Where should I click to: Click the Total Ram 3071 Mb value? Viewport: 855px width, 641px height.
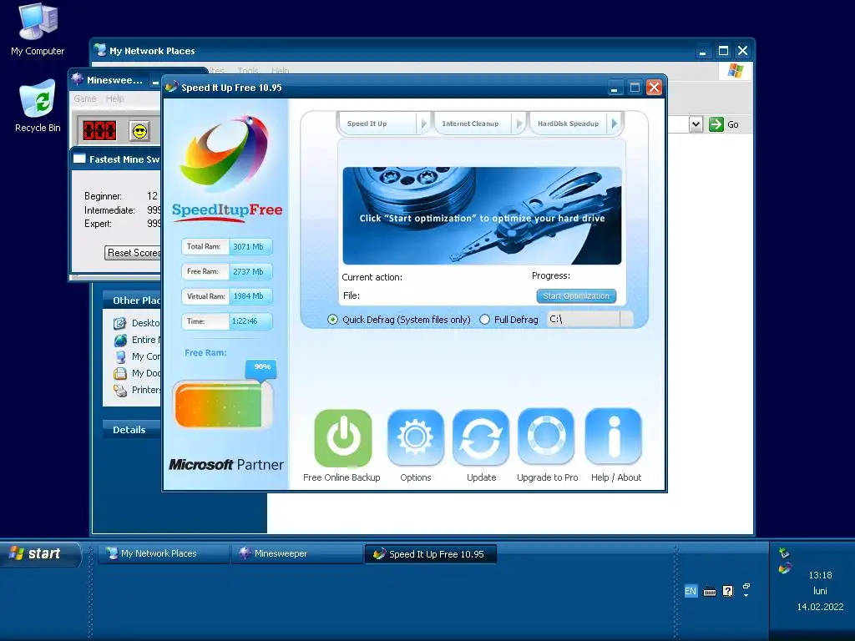point(249,246)
